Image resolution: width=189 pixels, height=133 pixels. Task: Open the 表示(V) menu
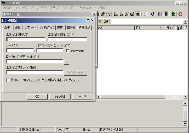click(x=55, y=8)
